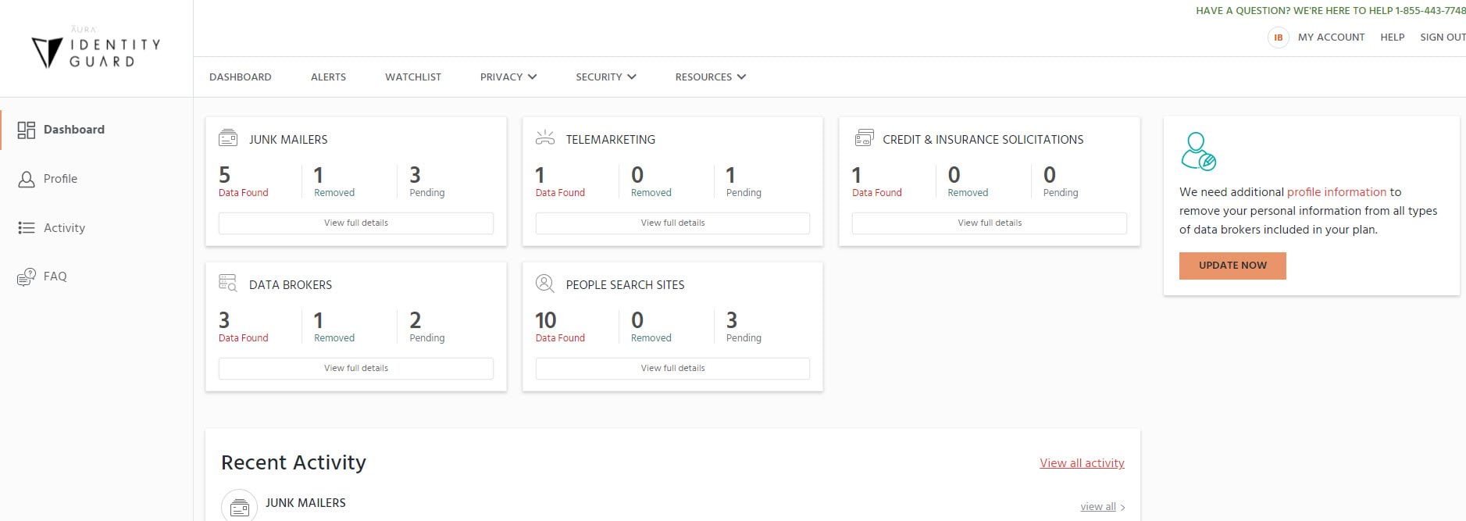
Task: Open the Resources dropdown menu
Action: pyautogui.click(x=710, y=77)
